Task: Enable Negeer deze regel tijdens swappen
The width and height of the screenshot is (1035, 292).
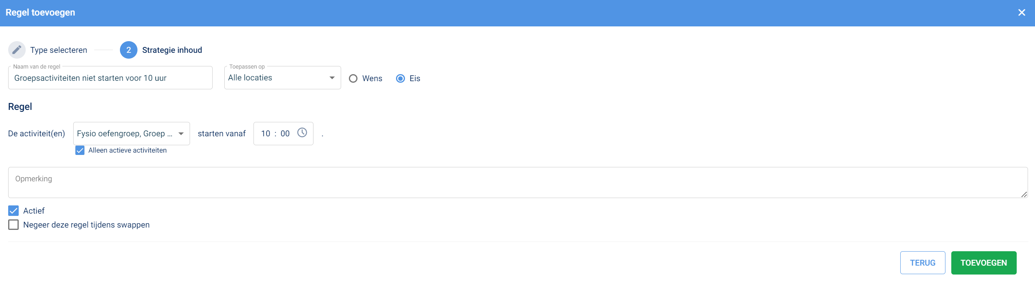Action: pyautogui.click(x=14, y=225)
